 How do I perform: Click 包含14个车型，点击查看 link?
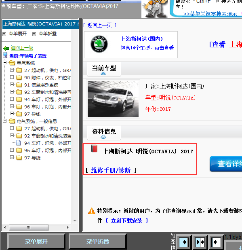point(147,48)
